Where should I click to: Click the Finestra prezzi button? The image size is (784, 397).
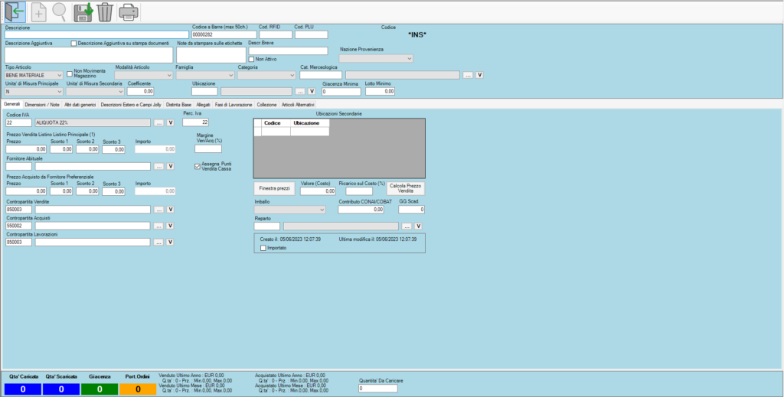(273, 187)
